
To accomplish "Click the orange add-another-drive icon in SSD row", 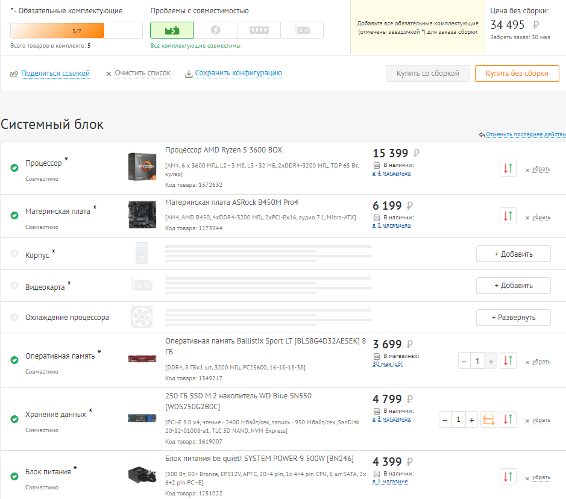I will [x=488, y=419].
